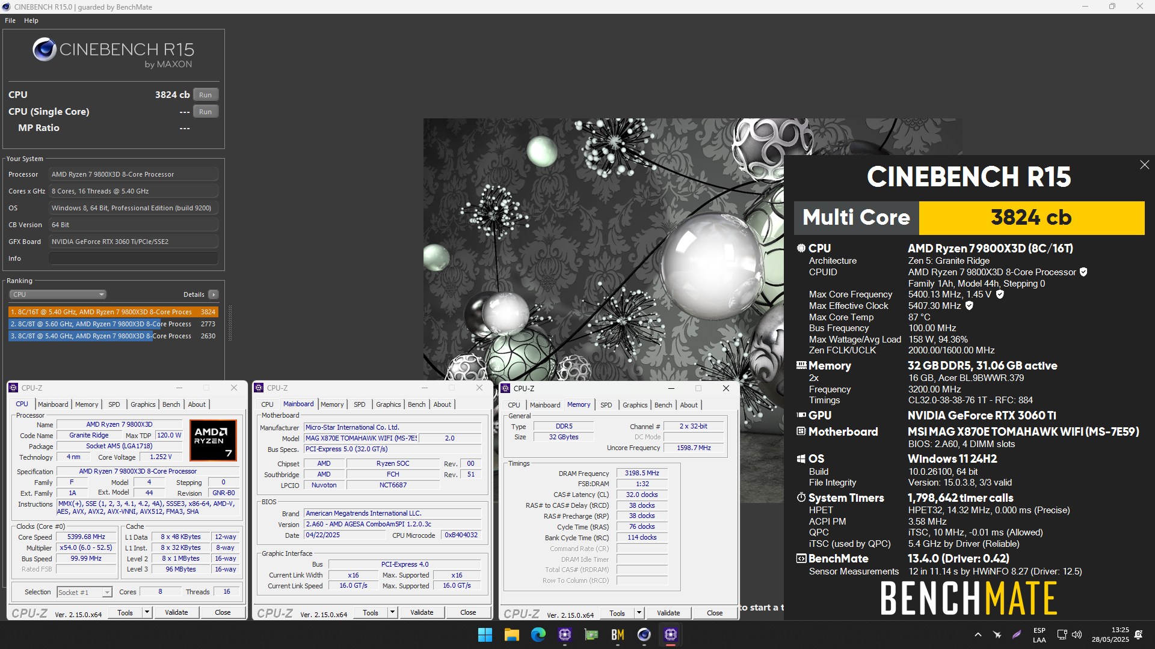Switch to Cinebench via its taskbar icon
Screen dimensions: 1155x649
coord(644,635)
